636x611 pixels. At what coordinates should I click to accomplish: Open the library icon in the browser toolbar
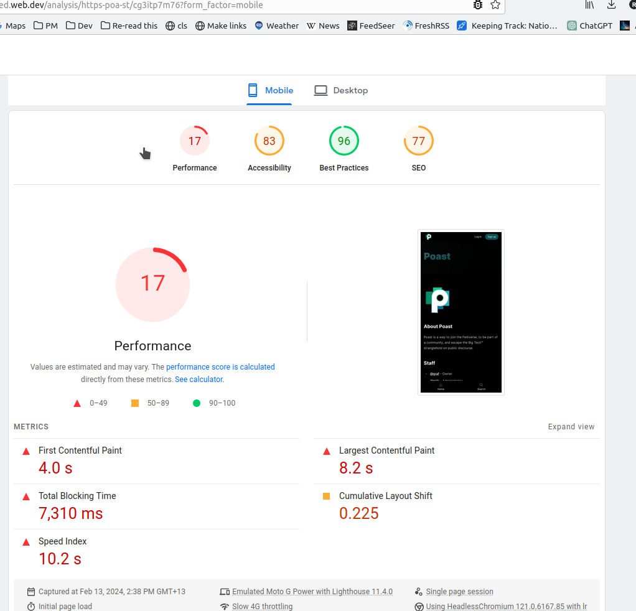point(589,5)
